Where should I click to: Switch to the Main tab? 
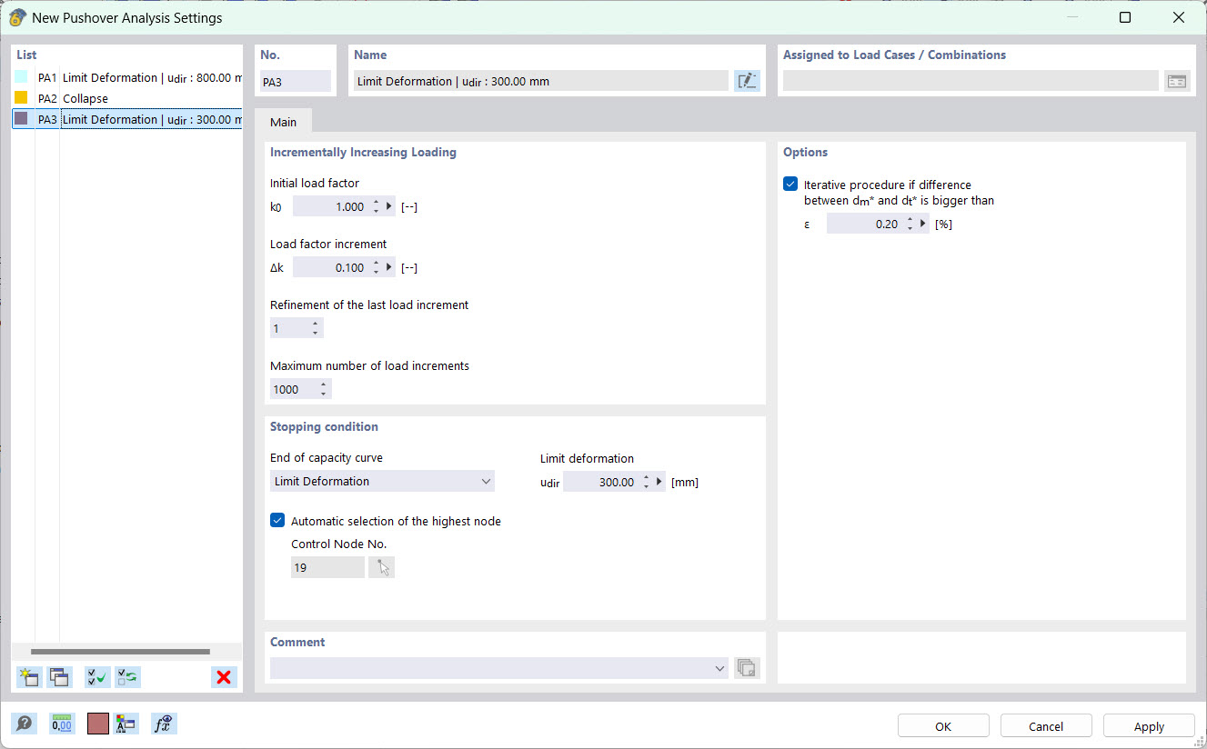(283, 121)
